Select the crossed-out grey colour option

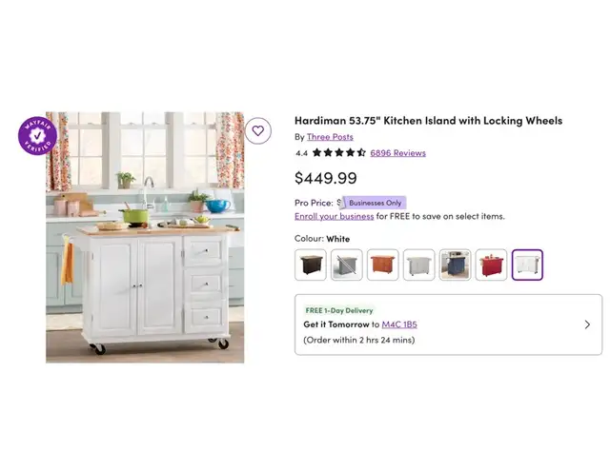coord(347,265)
